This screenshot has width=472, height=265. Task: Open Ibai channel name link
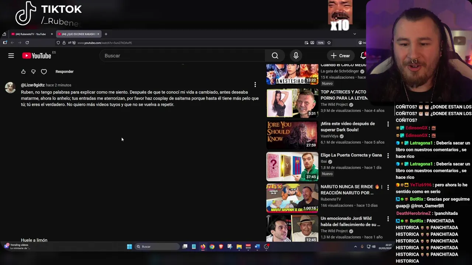point(324,162)
